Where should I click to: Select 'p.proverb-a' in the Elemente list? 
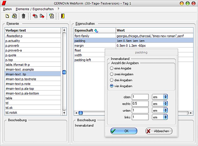[x=33, y=50]
